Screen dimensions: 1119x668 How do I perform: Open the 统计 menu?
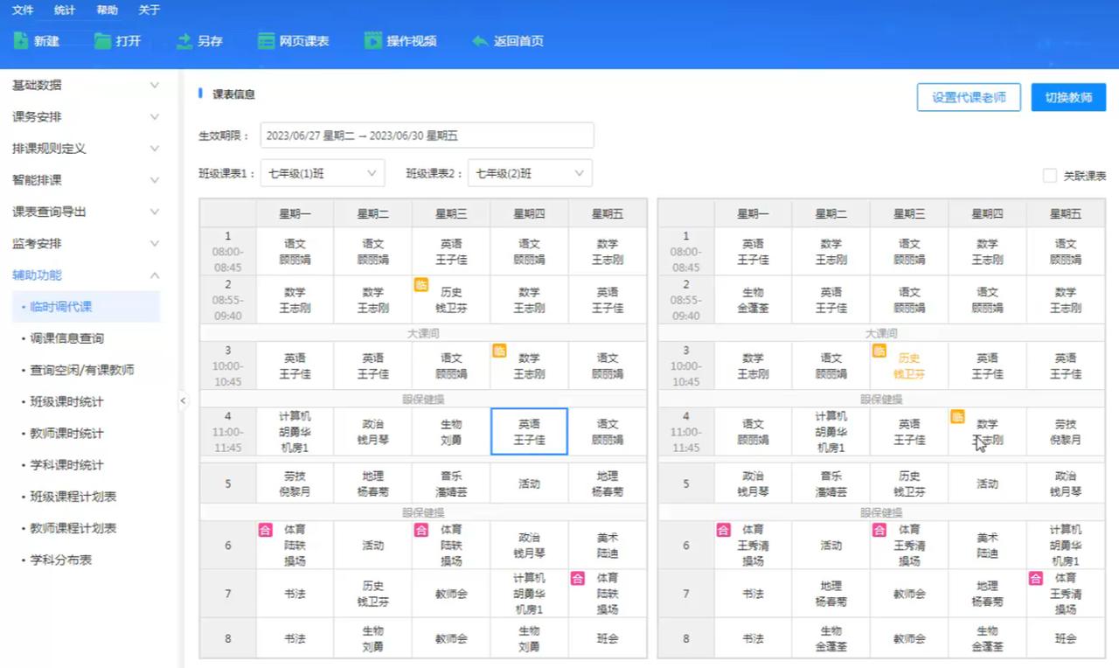coord(65,10)
